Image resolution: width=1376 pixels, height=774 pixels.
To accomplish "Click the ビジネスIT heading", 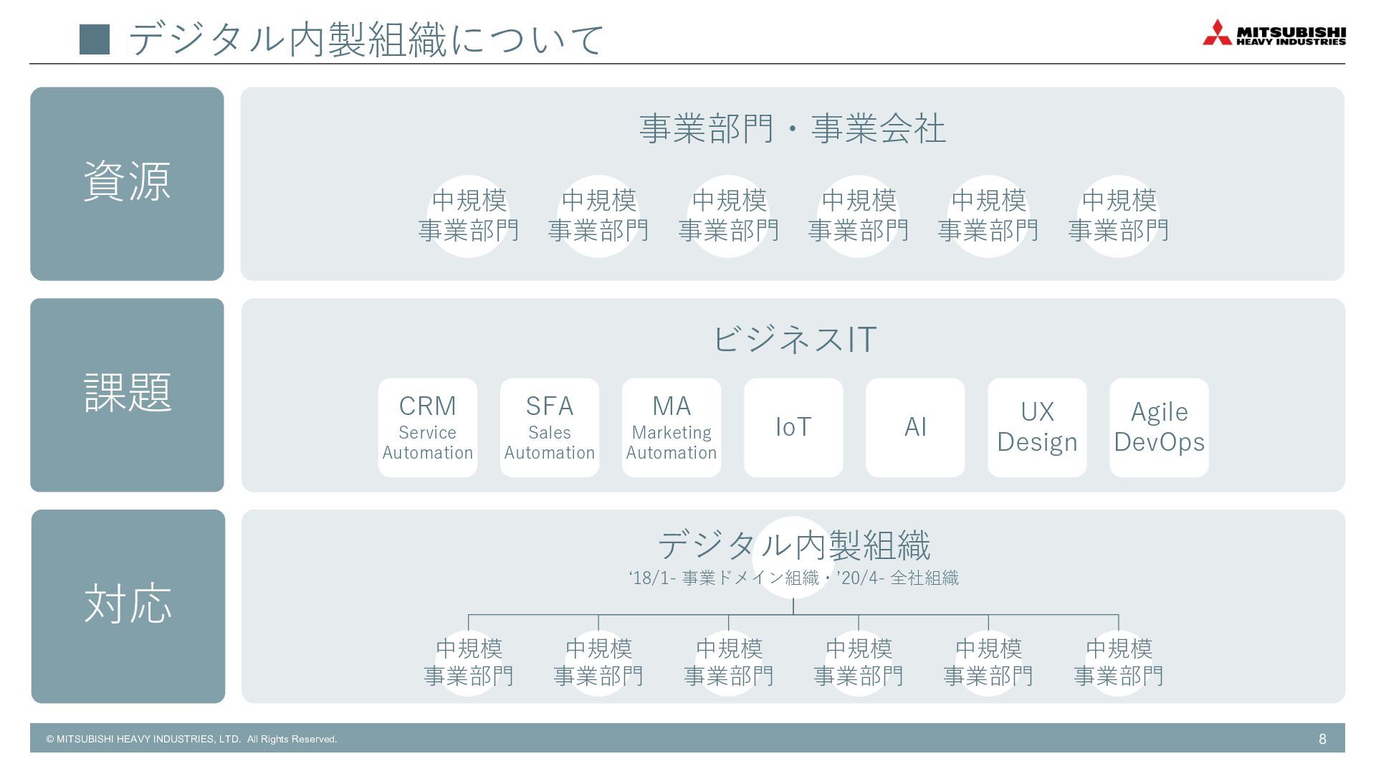I will coord(793,339).
